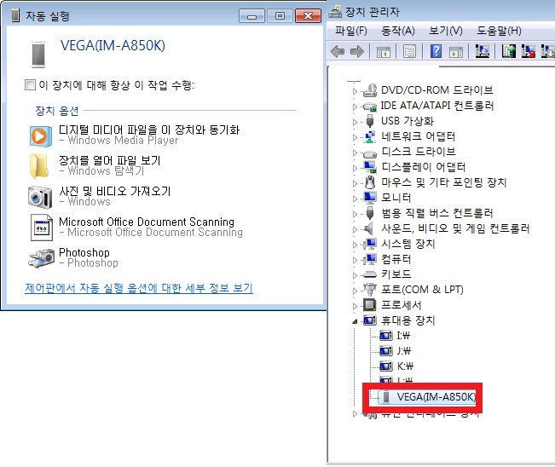
Task: Open 보기(V) menu
Action: tap(445, 31)
